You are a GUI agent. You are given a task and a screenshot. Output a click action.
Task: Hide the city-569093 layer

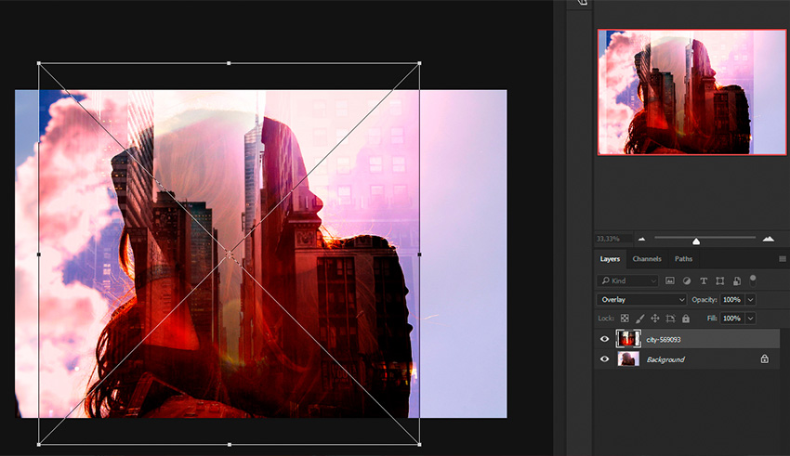pyautogui.click(x=605, y=340)
